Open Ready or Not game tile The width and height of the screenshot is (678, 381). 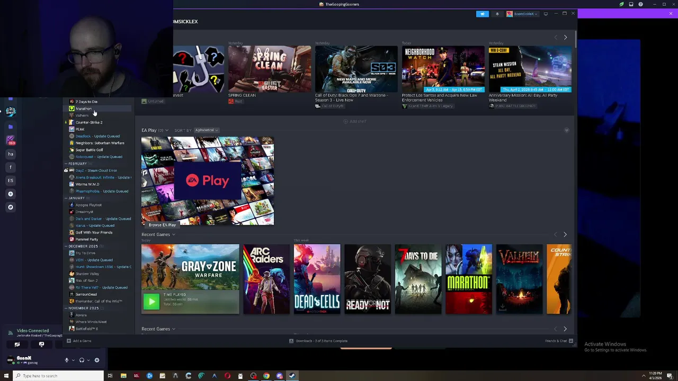368,279
